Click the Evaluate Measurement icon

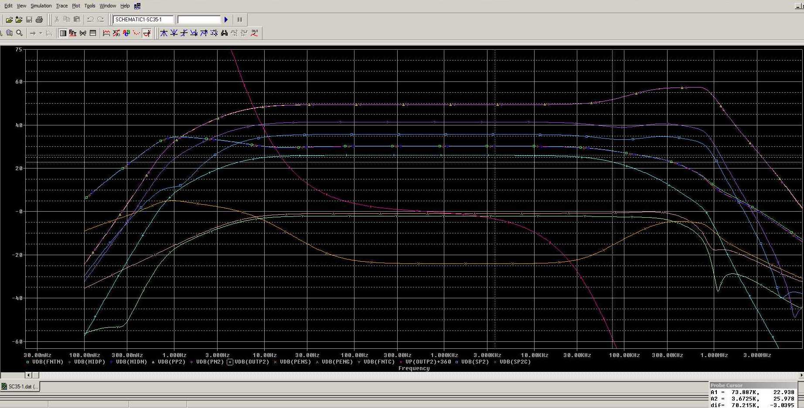(116, 33)
